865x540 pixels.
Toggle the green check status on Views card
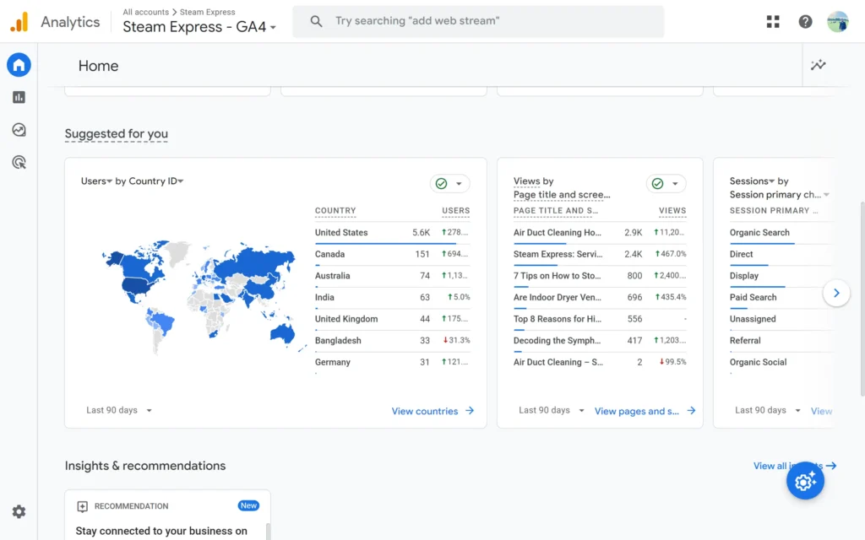click(666, 184)
